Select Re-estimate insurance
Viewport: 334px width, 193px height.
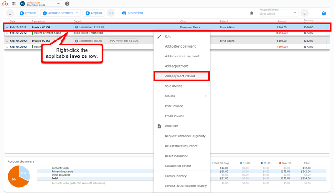182,146
